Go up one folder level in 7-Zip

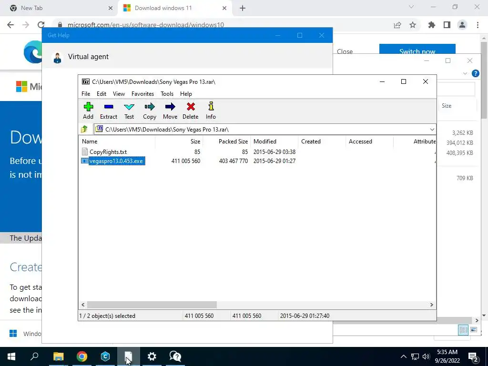[84, 129]
